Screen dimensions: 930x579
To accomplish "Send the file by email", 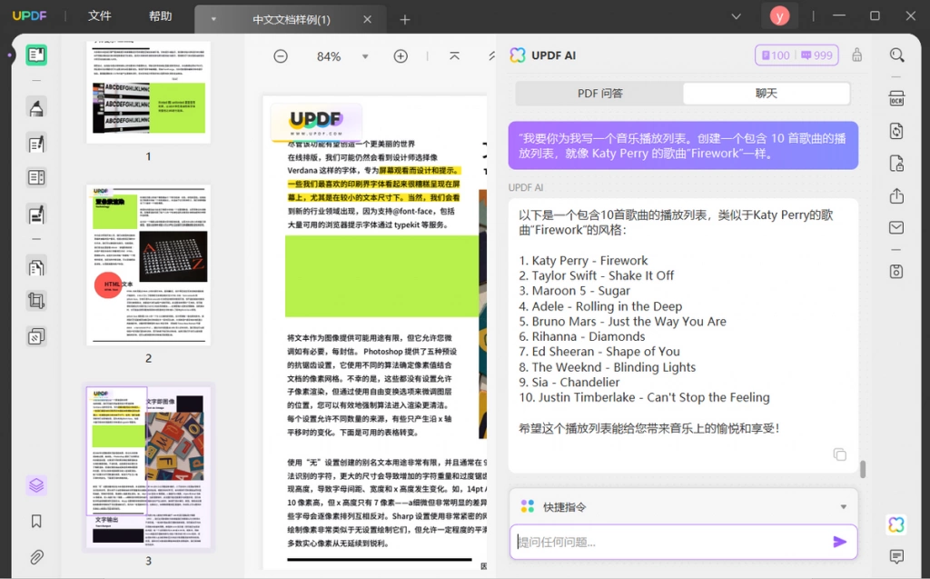I will (896, 227).
